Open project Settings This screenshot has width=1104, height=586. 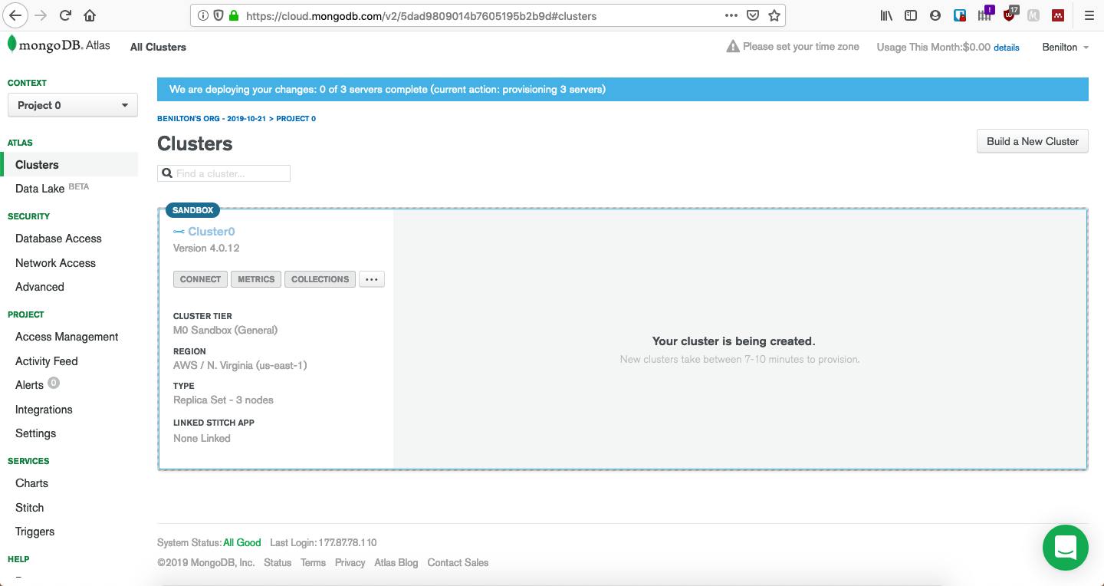[x=36, y=433]
